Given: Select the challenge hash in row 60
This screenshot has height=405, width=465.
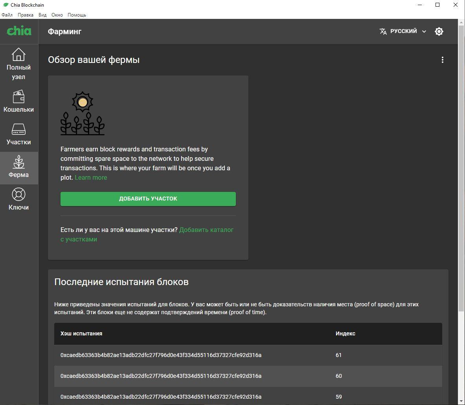Looking at the screenshot, I should 161,376.
